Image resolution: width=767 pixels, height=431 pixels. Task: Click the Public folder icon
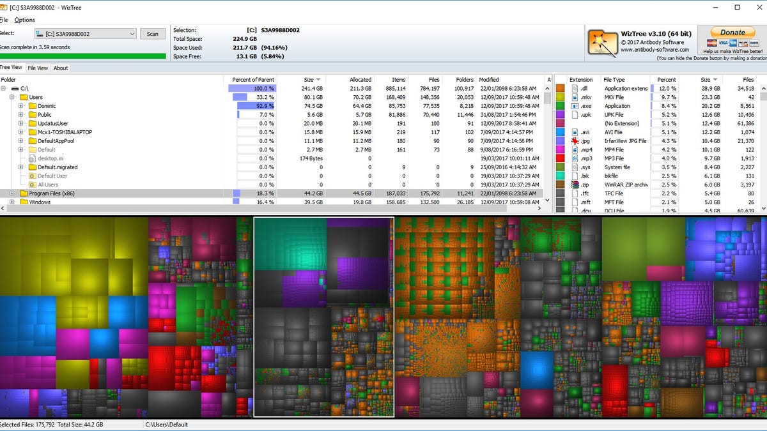[32, 115]
